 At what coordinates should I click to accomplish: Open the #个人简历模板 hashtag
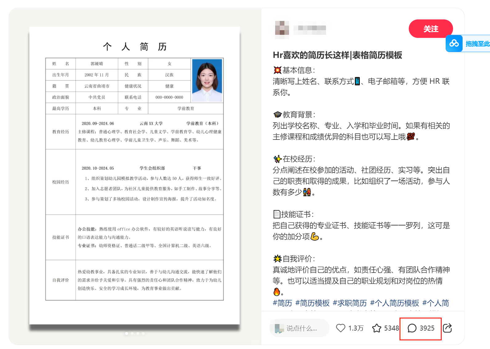pyautogui.click(x=395, y=303)
